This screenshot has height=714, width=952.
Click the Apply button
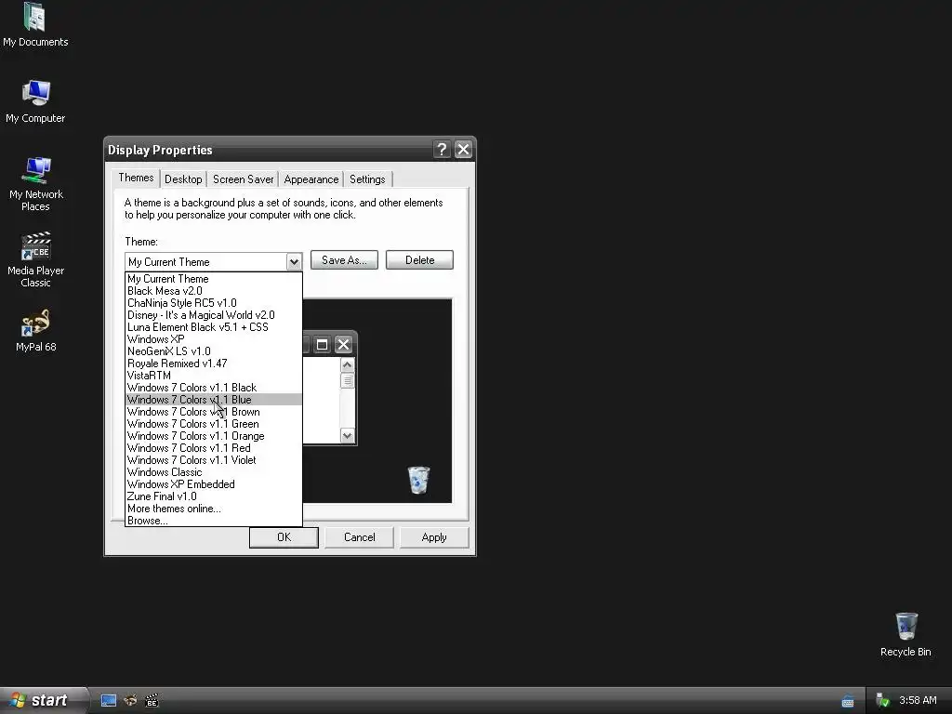point(434,537)
